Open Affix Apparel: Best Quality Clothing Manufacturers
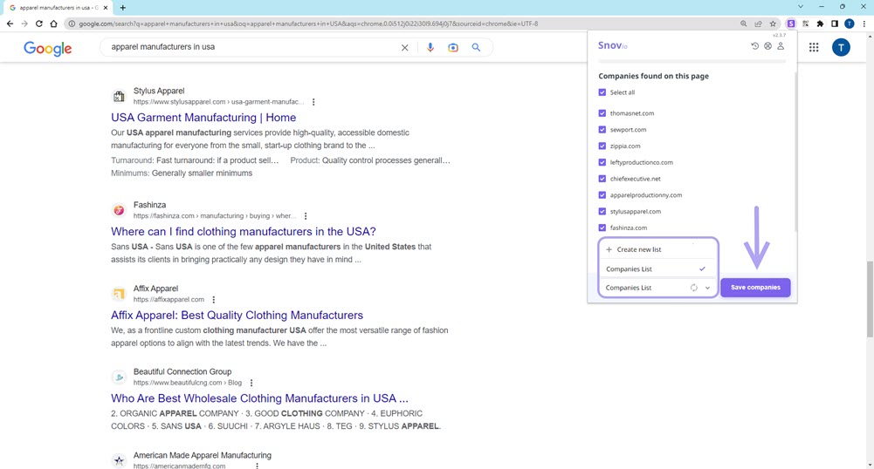 237,315
